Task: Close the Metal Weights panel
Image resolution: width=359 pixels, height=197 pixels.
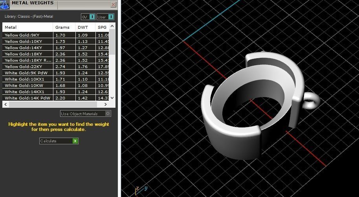Action: click(113, 4)
